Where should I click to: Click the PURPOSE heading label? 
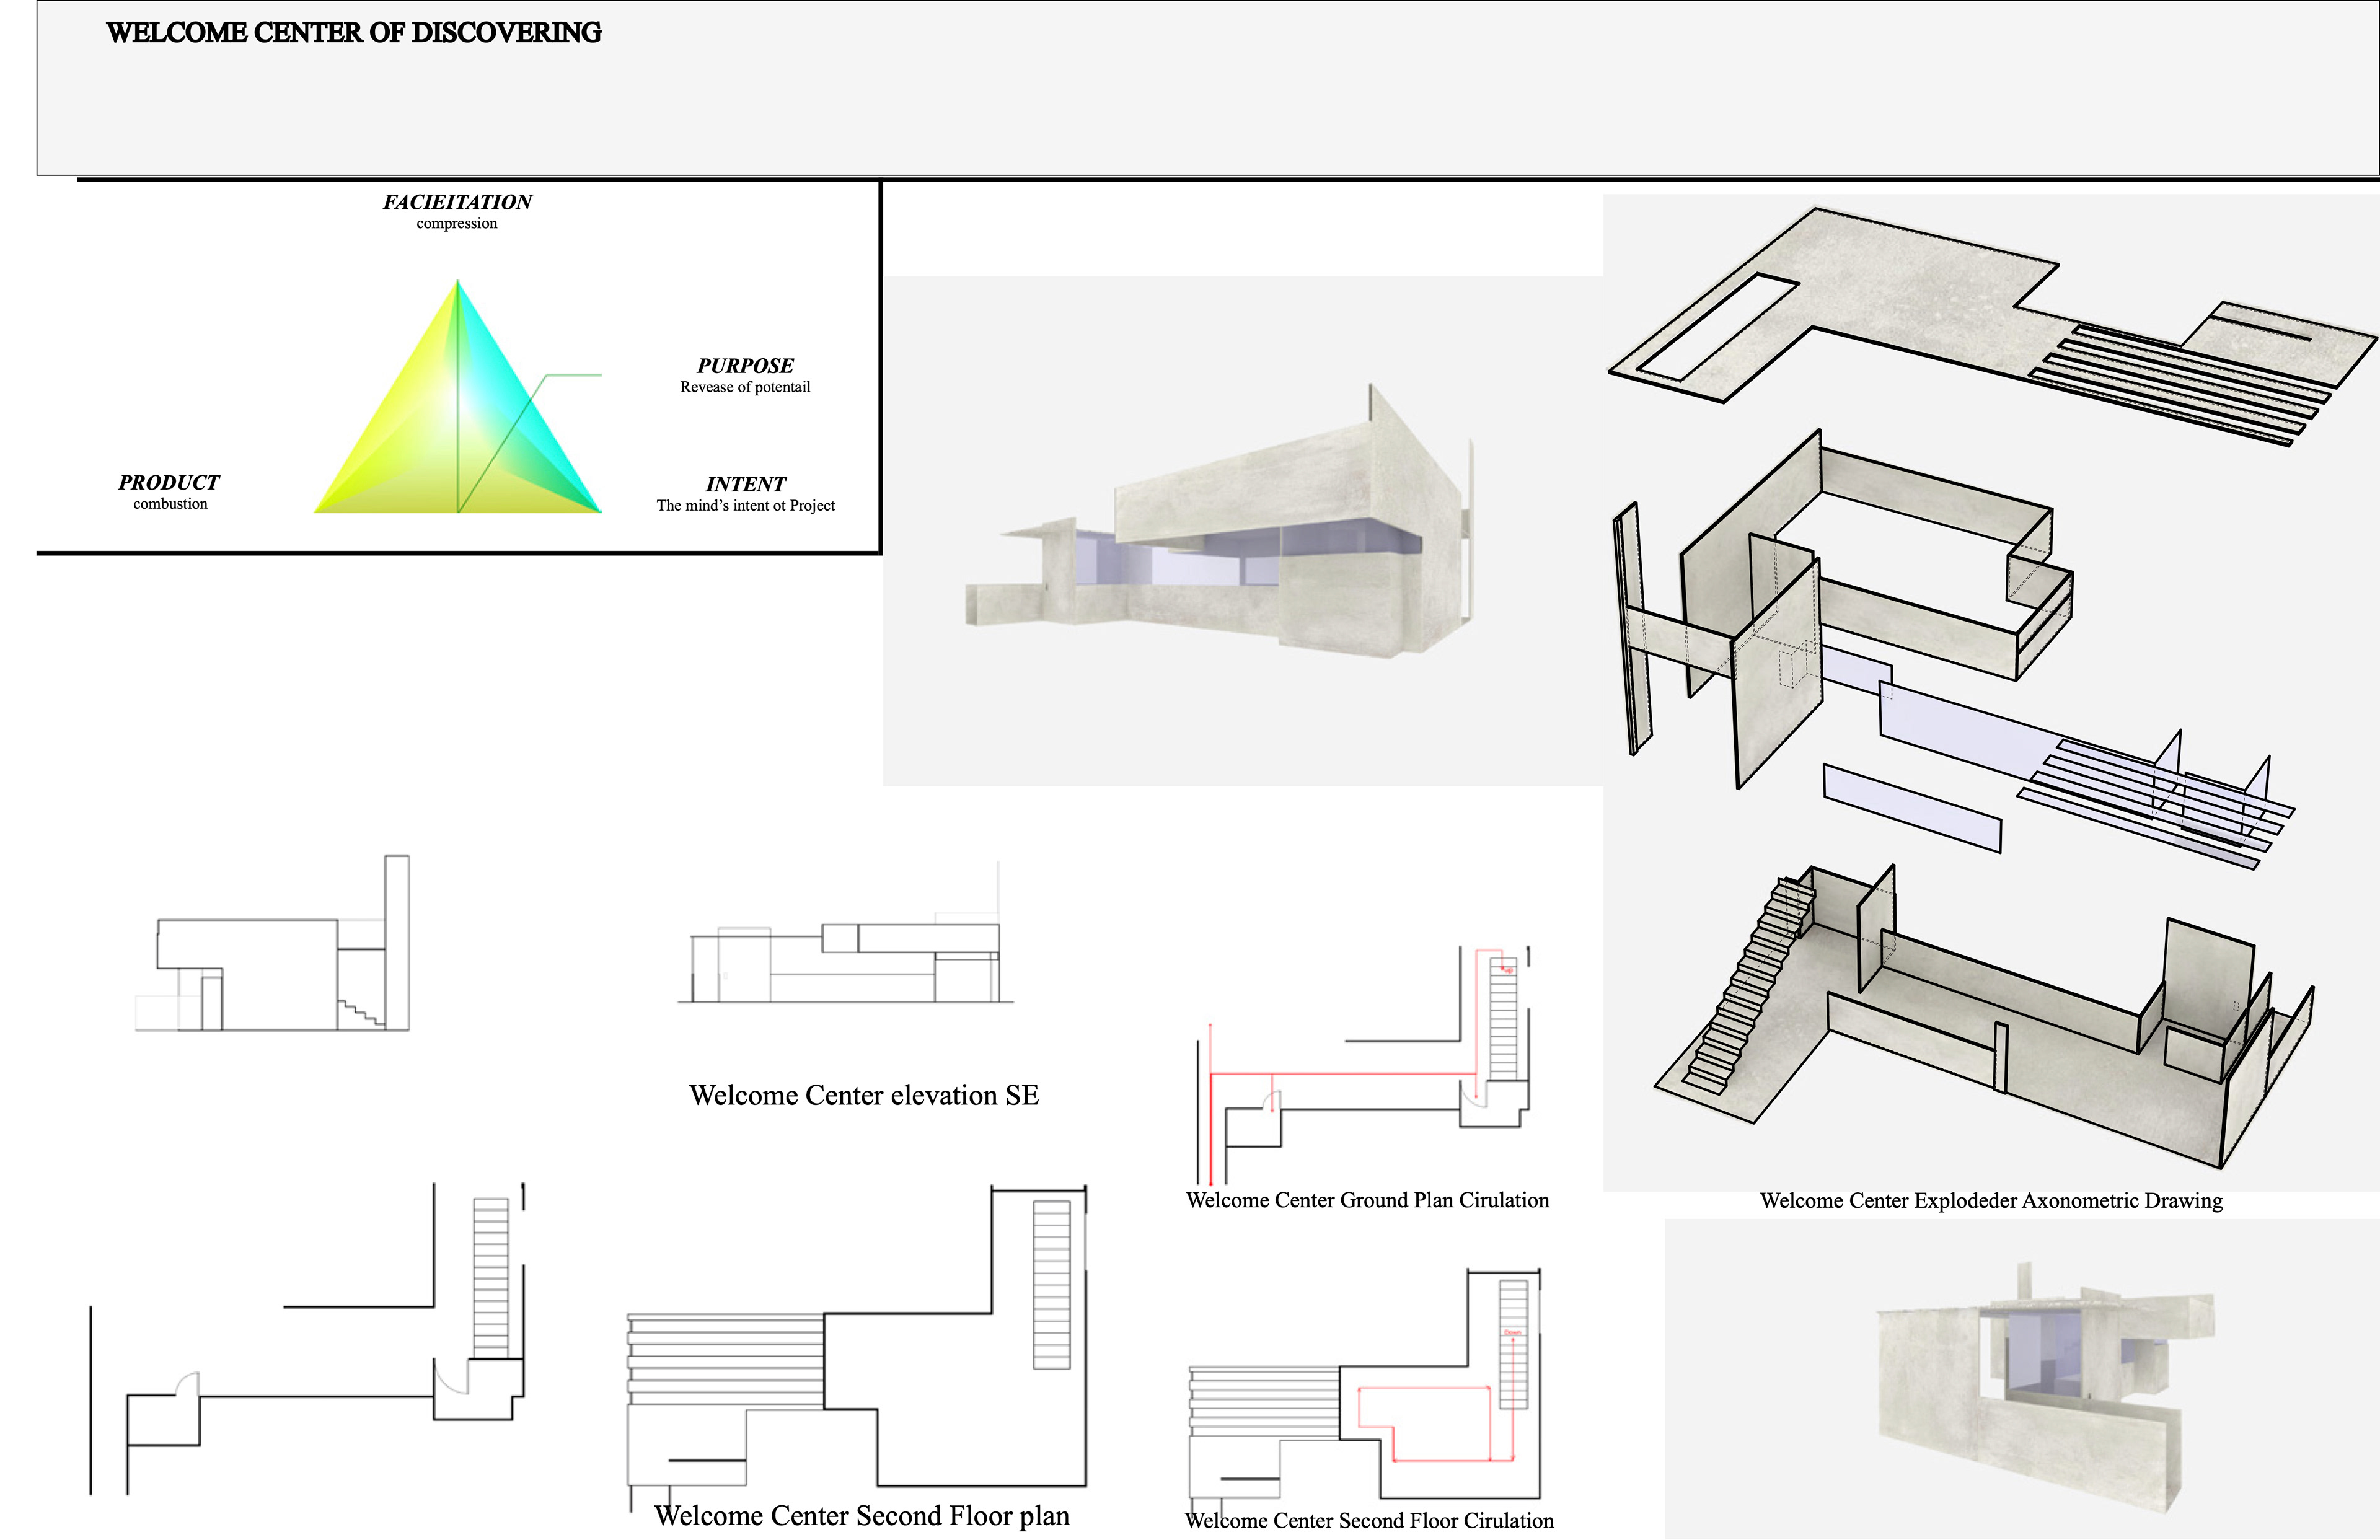[745, 365]
